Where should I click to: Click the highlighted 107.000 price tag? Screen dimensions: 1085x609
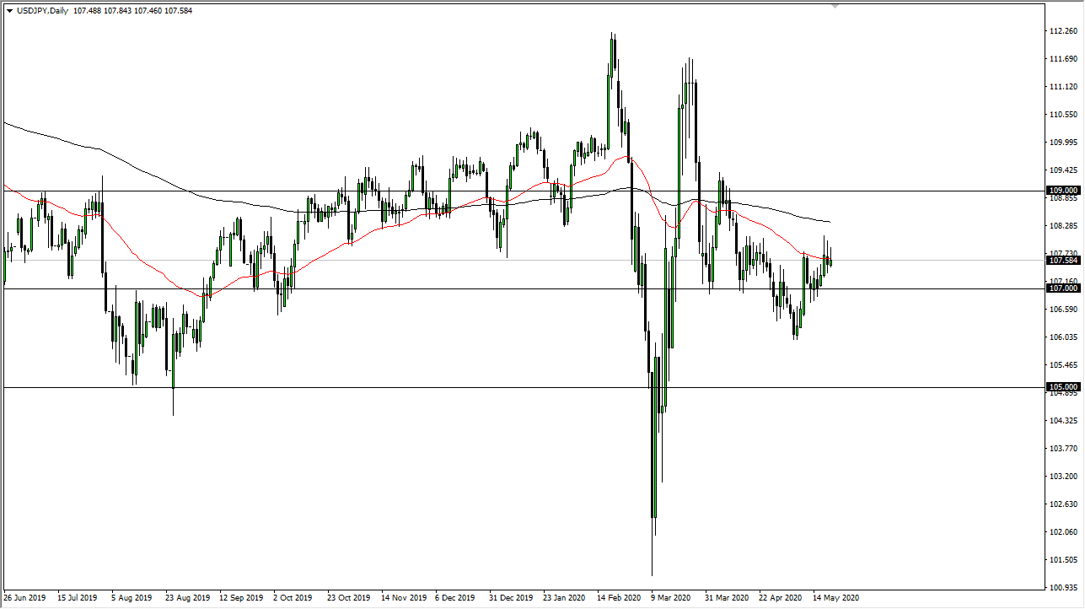[1063, 288]
